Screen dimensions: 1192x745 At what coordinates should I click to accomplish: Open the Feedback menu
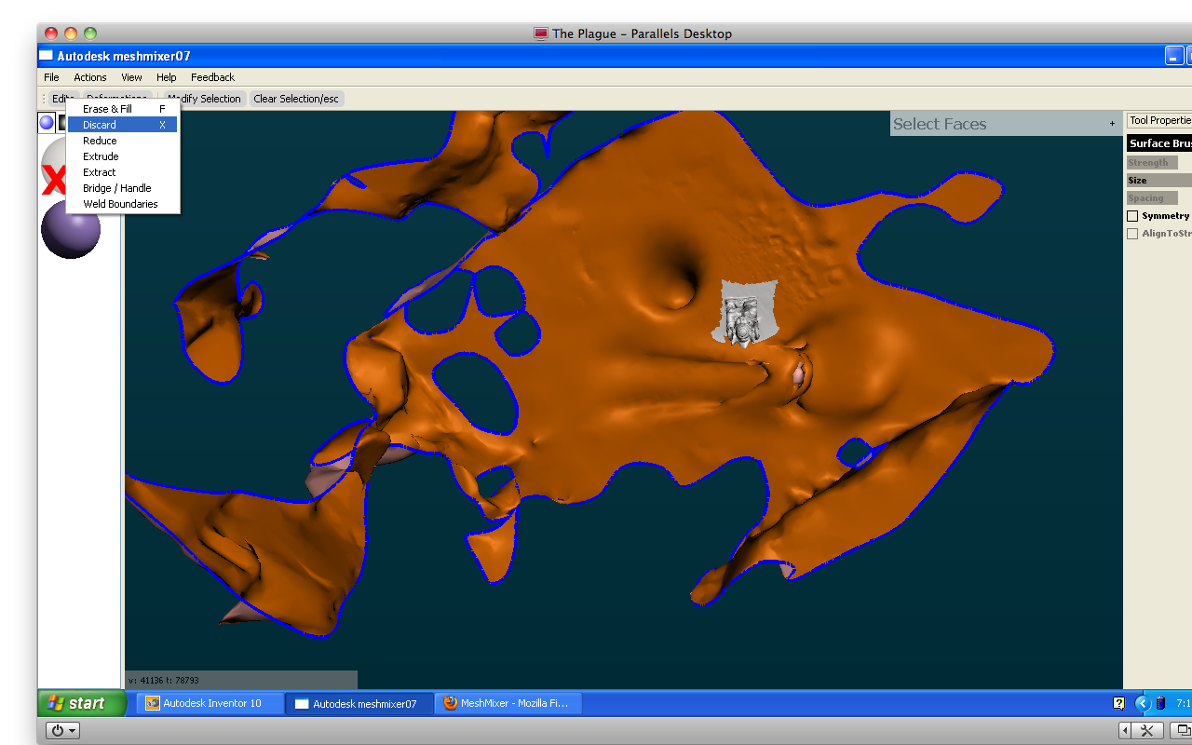pyautogui.click(x=212, y=77)
